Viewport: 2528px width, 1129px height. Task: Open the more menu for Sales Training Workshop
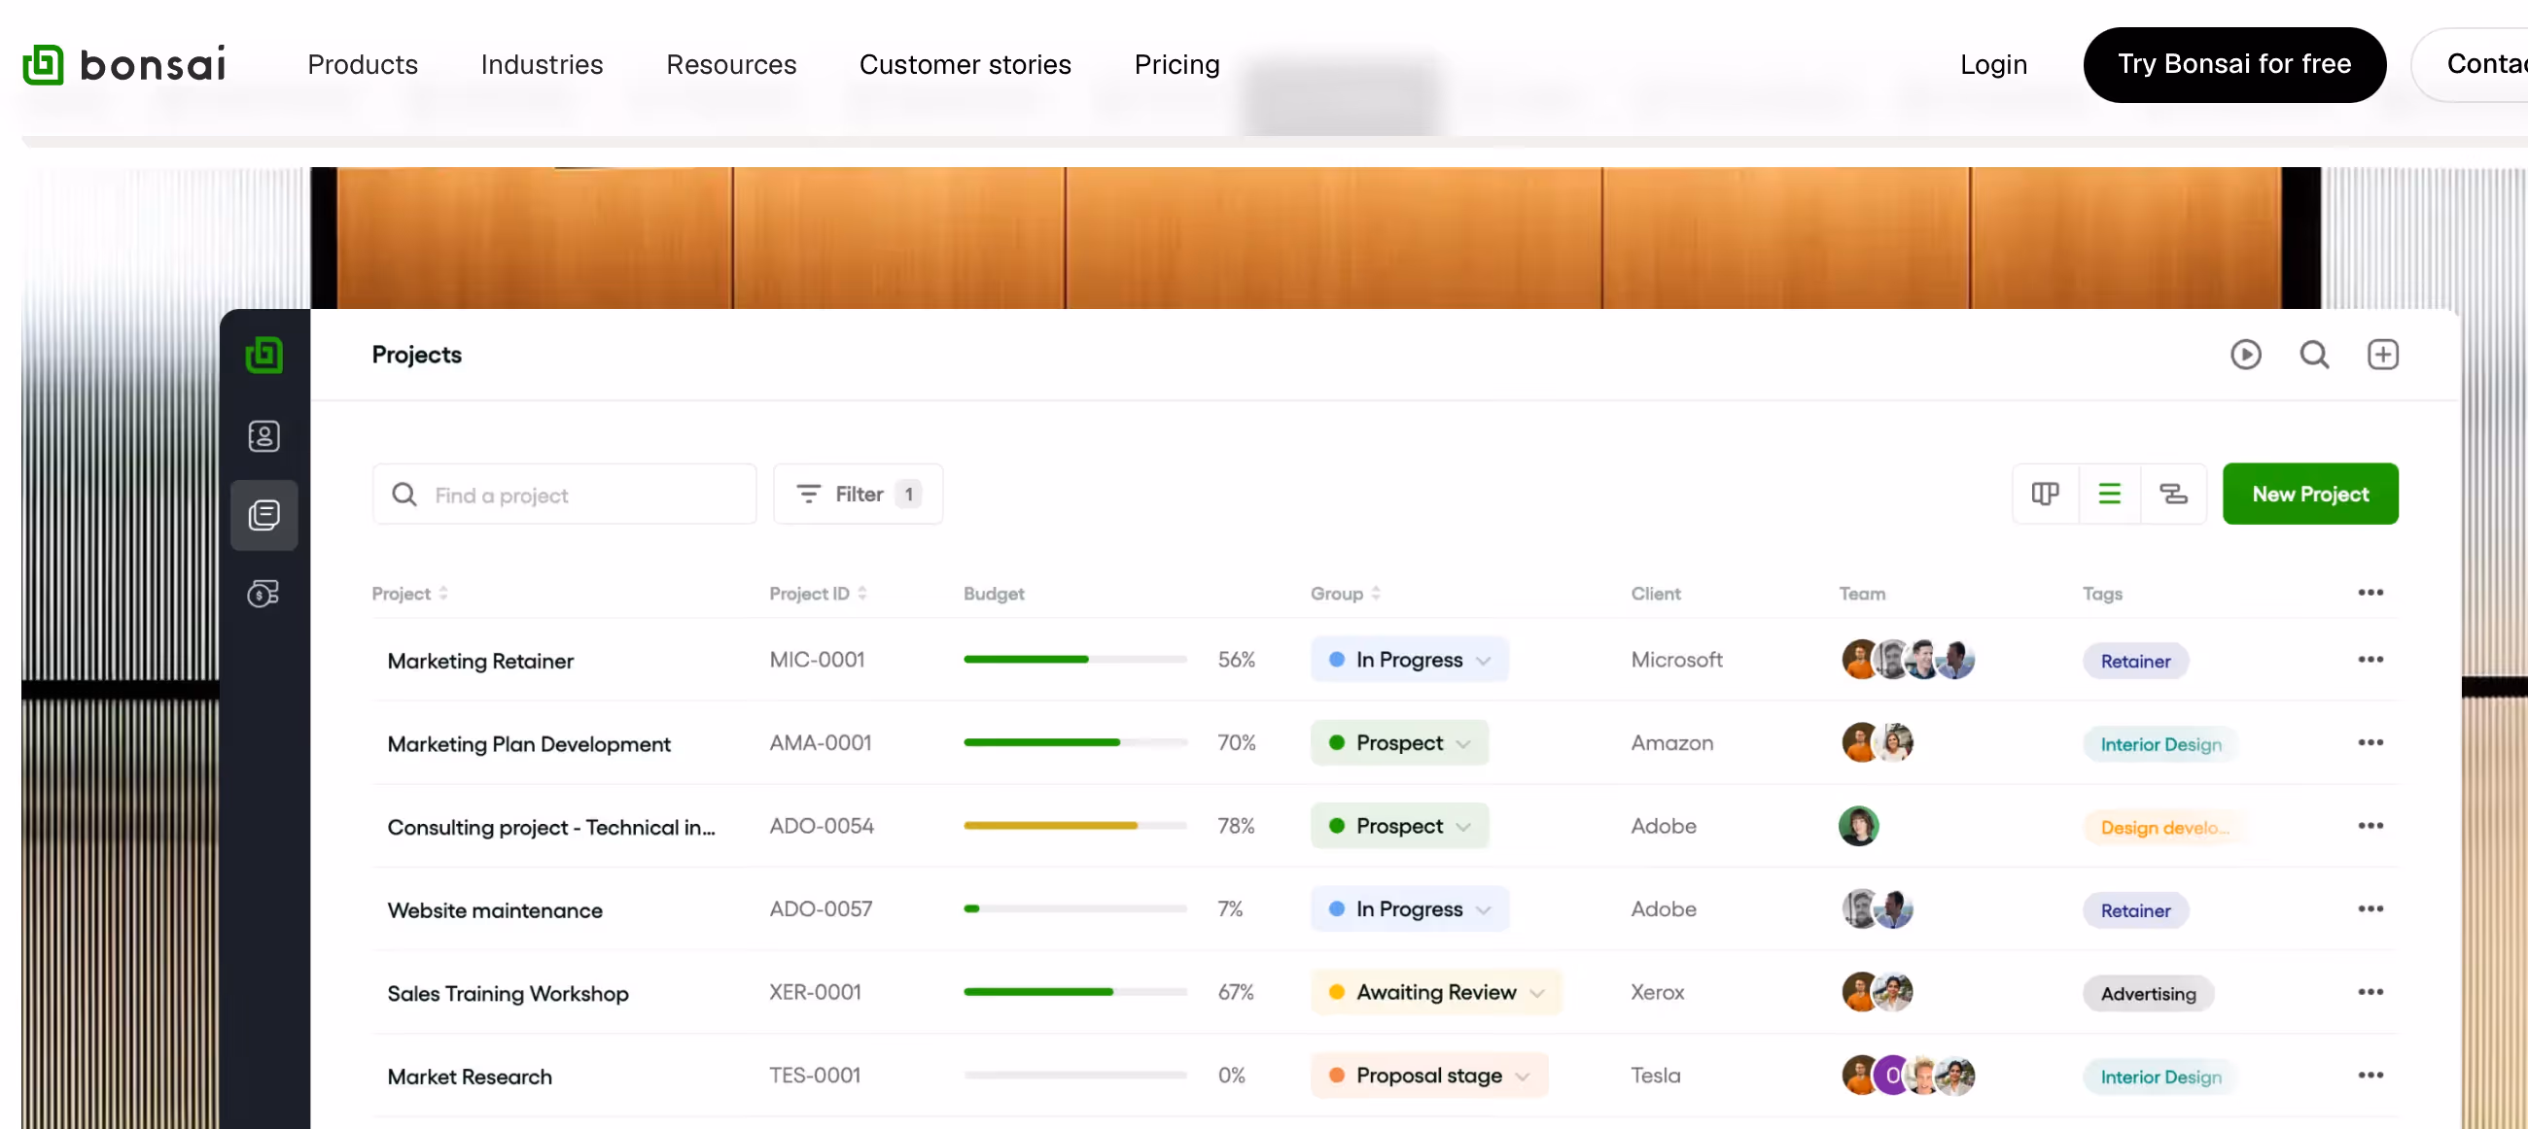point(2370,993)
